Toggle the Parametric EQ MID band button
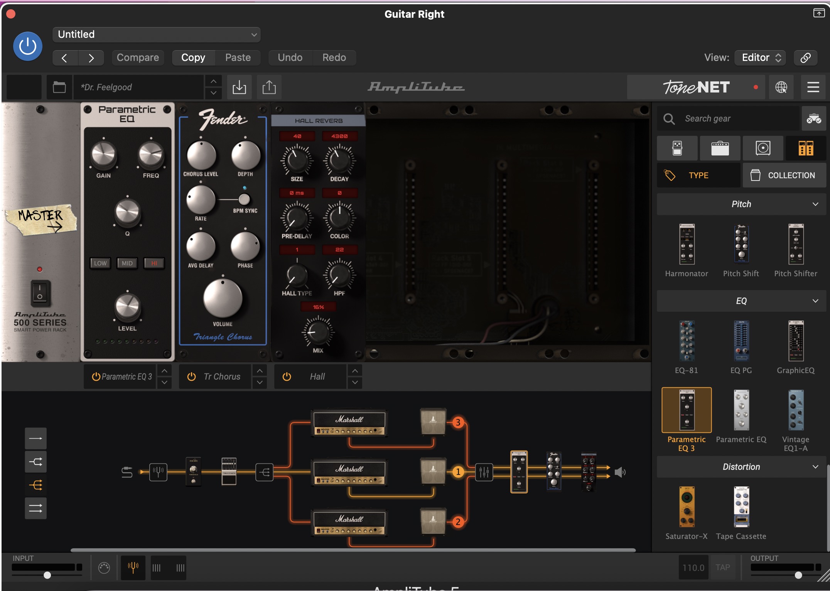Screen dimensions: 830x591 [x=127, y=263]
